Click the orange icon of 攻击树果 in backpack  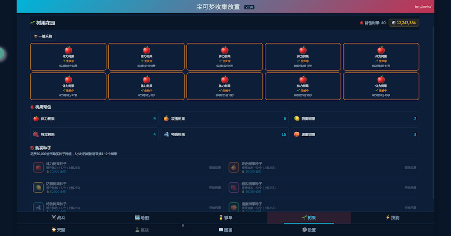(x=166, y=119)
